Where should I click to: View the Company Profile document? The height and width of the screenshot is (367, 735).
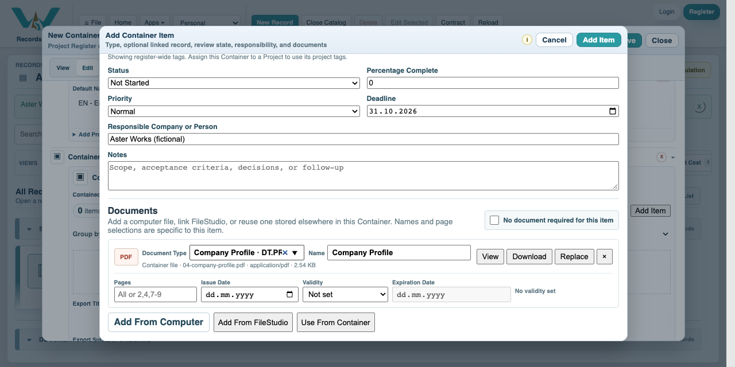pos(490,256)
